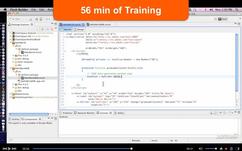Open the File menu
Image resolution: width=242 pixels, height=151 pixels.
click(x=34, y=10)
